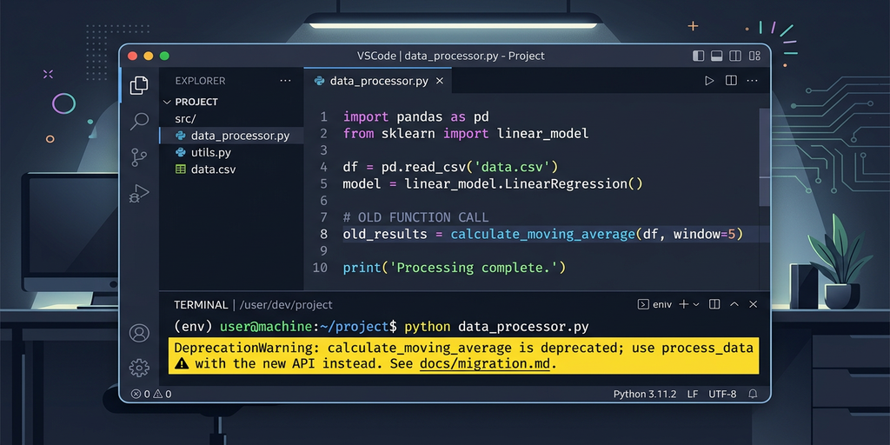Click the Explorer files icon
This screenshot has height=445, width=890.
click(x=139, y=85)
